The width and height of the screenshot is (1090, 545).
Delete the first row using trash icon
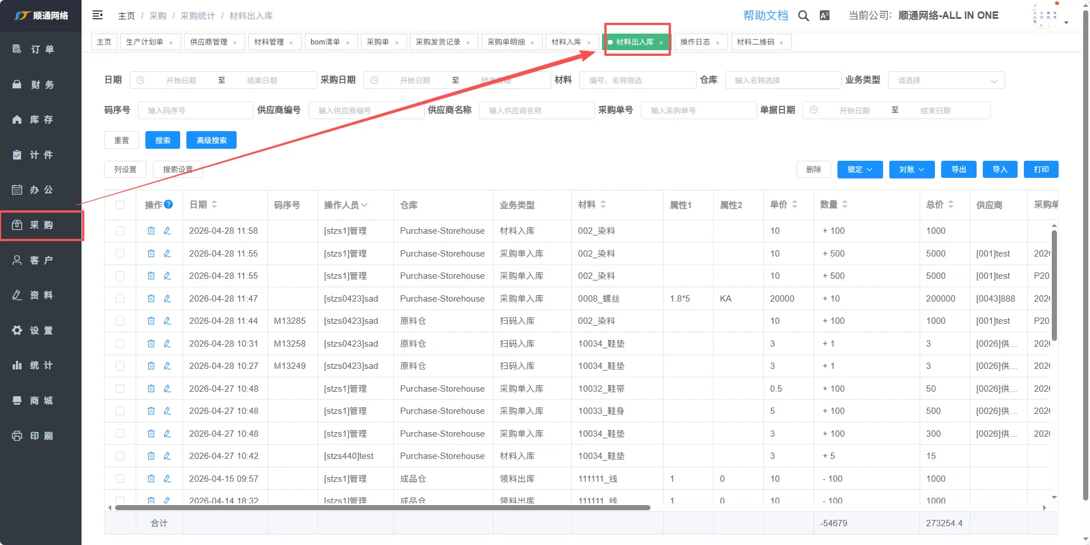151,231
